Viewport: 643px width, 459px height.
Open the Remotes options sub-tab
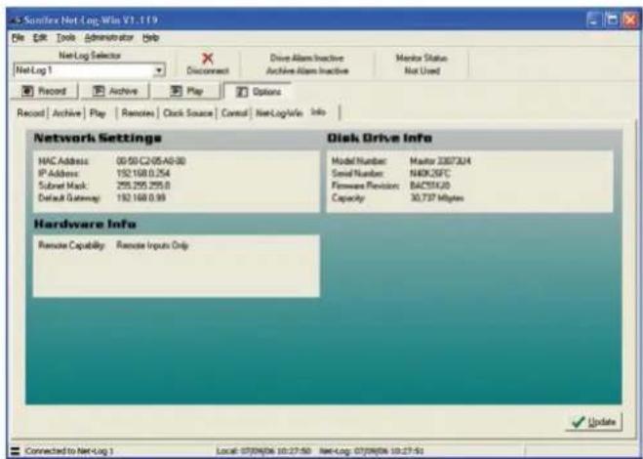click(x=139, y=113)
